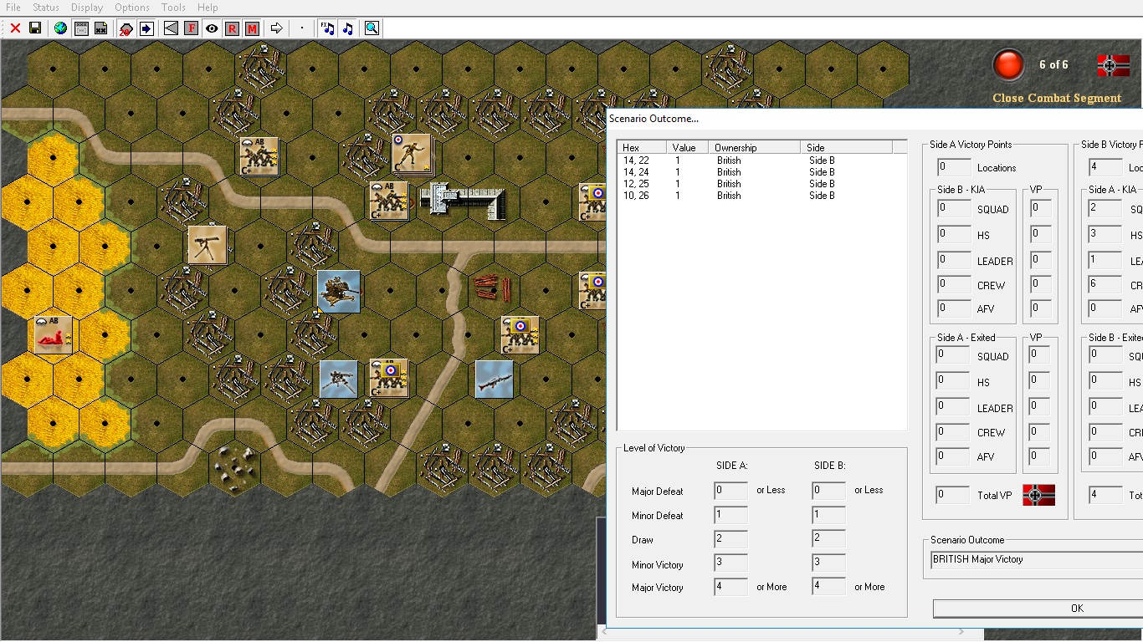Select the hex 12, 25 row
Viewport: 1143px width, 642px height.
coord(761,184)
